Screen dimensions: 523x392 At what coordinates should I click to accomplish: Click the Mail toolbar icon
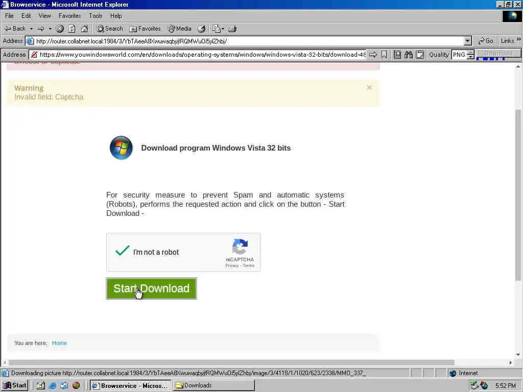click(x=217, y=29)
